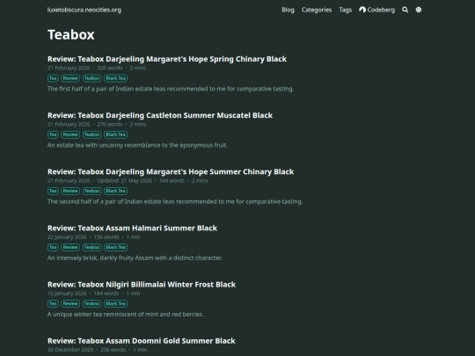The height and width of the screenshot is (356, 475).
Task: Click the Codeberg logo icon
Action: click(362, 10)
